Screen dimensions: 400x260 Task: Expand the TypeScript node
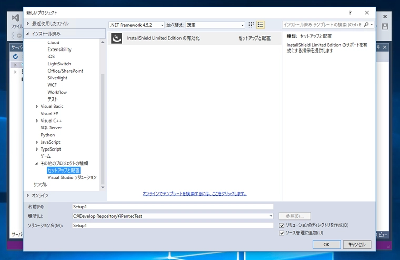pos(37,149)
